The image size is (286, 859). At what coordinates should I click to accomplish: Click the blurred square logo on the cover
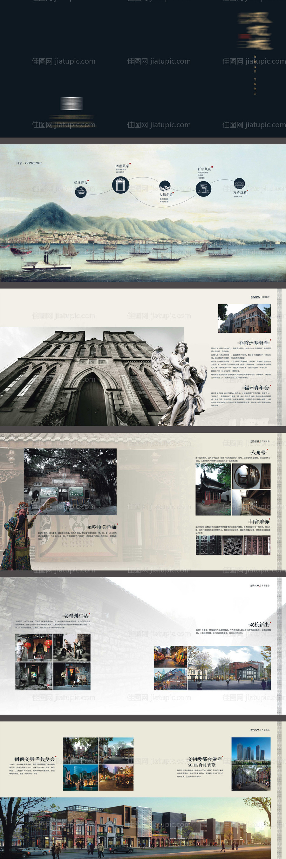[72, 104]
